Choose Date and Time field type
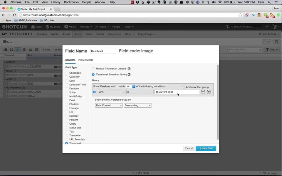Viewport: 282px width, 176px height. tap(67, 84)
